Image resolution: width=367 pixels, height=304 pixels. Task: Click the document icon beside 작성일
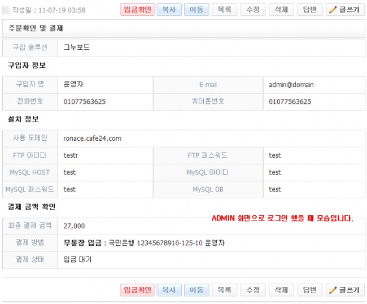(x=6, y=10)
